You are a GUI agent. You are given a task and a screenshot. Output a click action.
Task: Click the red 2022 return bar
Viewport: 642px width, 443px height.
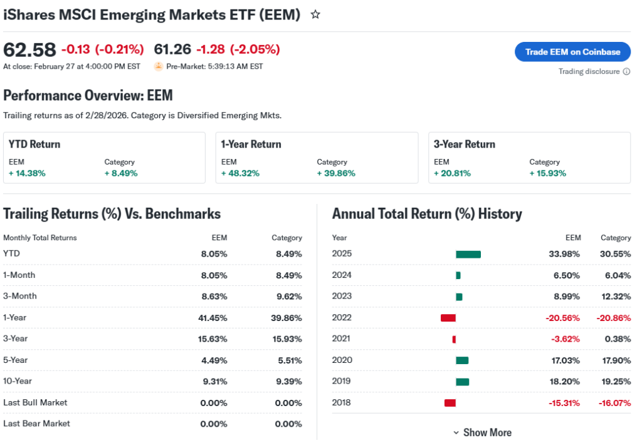click(448, 318)
